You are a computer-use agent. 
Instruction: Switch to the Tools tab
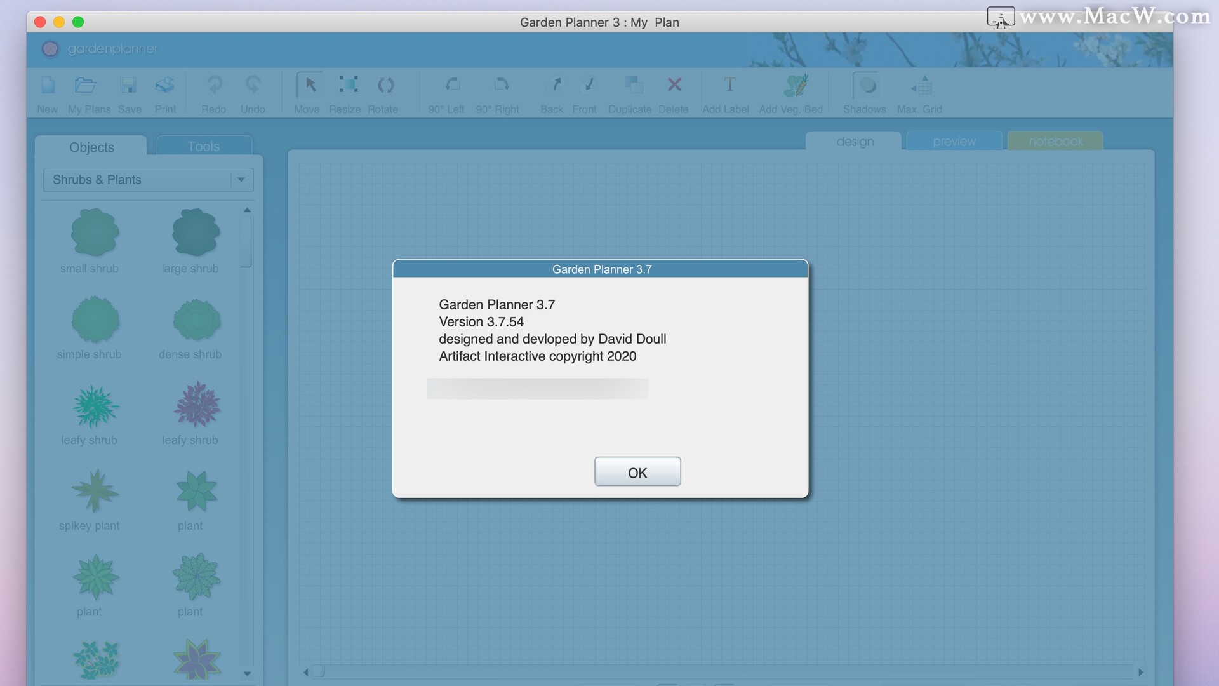pyautogui.click(x=203, y=146)
